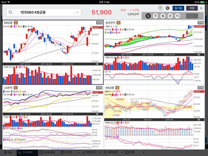This screenshot has height=156, width=208.
Task: Expand monthly KB금융 date axis handle
Action: 199,119
